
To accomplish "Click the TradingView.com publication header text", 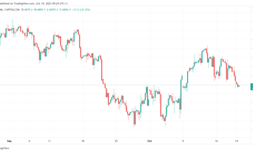I will pos(33,3).
